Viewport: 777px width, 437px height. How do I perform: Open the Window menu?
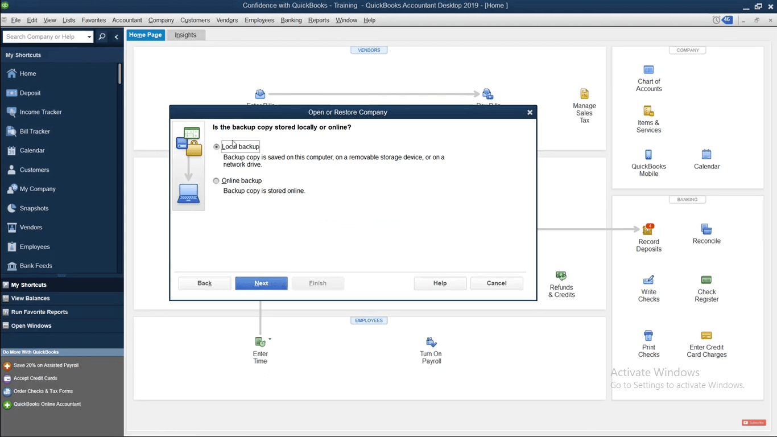[346, 20]
